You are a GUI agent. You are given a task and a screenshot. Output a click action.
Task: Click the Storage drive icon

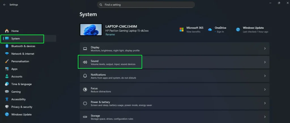pyautogui.click(x=85, y=117)
